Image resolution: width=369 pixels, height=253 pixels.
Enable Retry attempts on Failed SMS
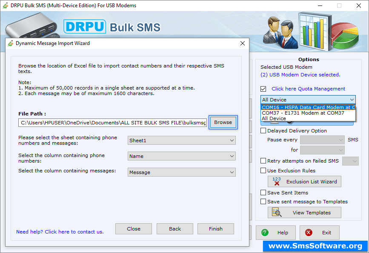tap(263, 161)
